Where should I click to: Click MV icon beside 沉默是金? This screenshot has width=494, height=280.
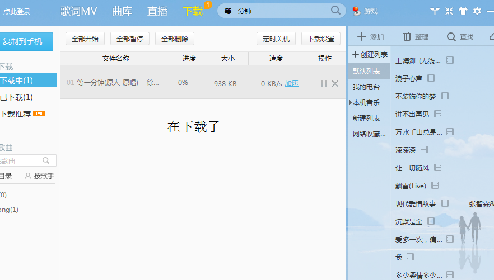click(431, 221)
